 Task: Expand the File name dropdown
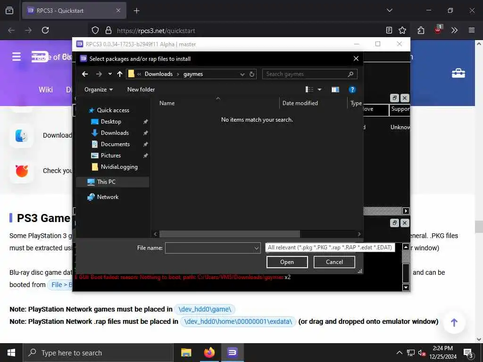[256, 248]
